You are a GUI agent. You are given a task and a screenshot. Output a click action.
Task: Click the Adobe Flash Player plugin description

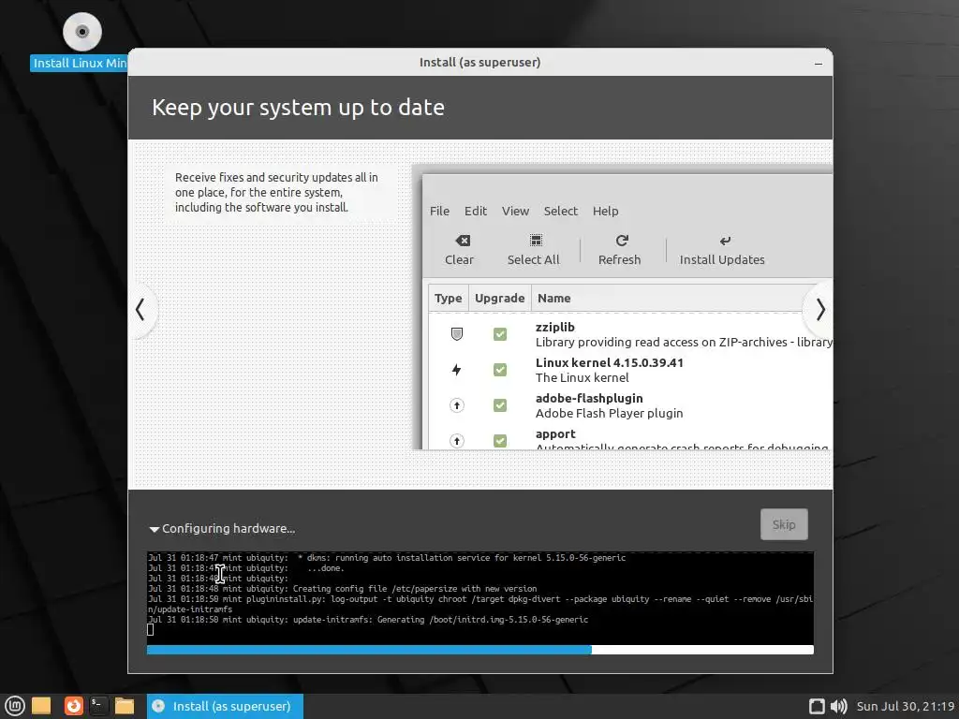[x=609, y=413]
